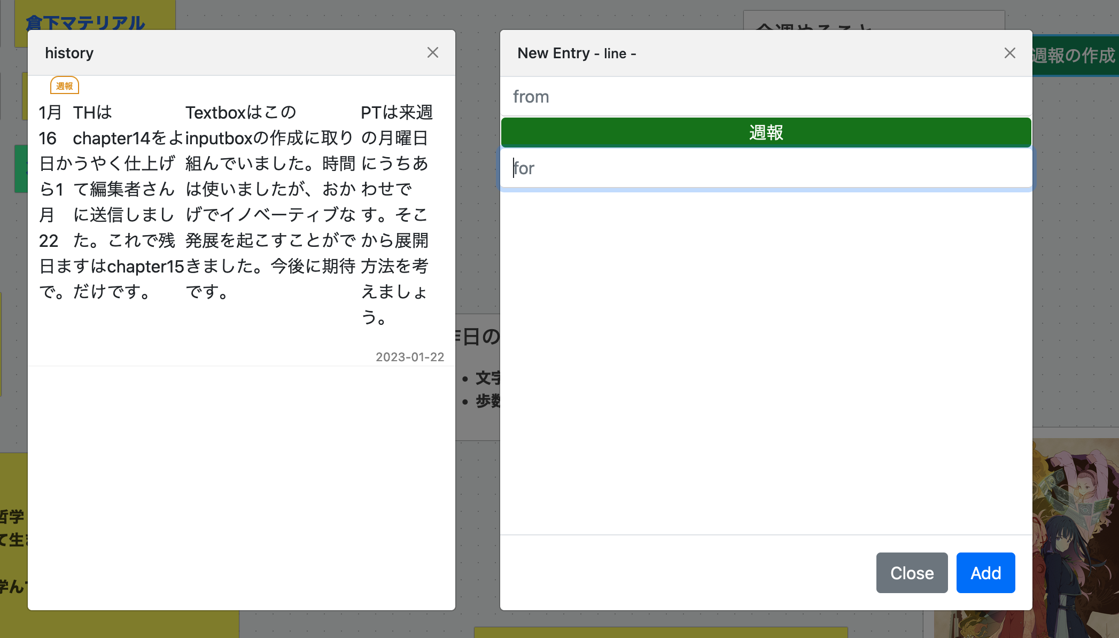This screenshot has width=1119, height=638.
Task: Select the Textbox inputbox text column
Action: (270, 202)
